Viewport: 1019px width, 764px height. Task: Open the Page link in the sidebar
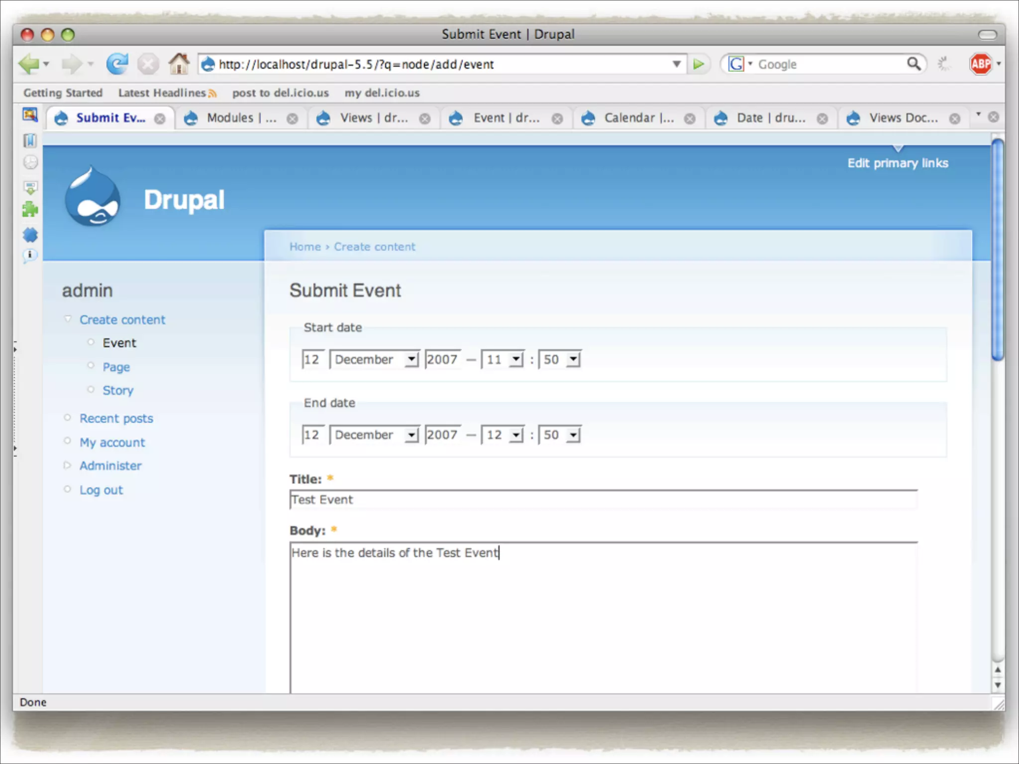pos(116,367)
